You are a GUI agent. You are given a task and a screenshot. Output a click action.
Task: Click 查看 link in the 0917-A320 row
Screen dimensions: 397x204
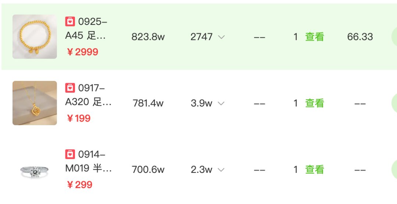tap(314, 103)
